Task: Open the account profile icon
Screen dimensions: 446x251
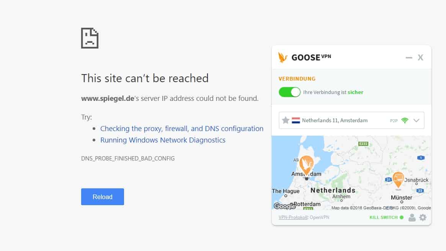Action: pyautogui.click(x=412, y=217)
